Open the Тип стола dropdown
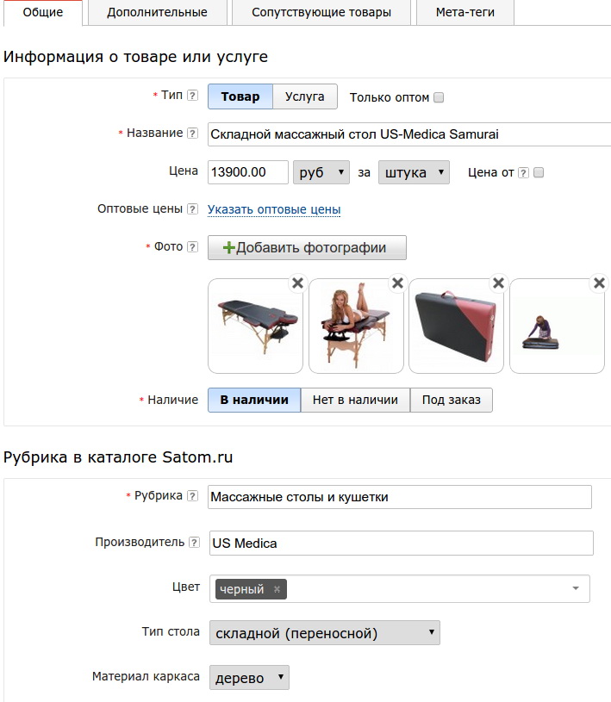Viewport: 611px width, 702px height. pos(324,633)
